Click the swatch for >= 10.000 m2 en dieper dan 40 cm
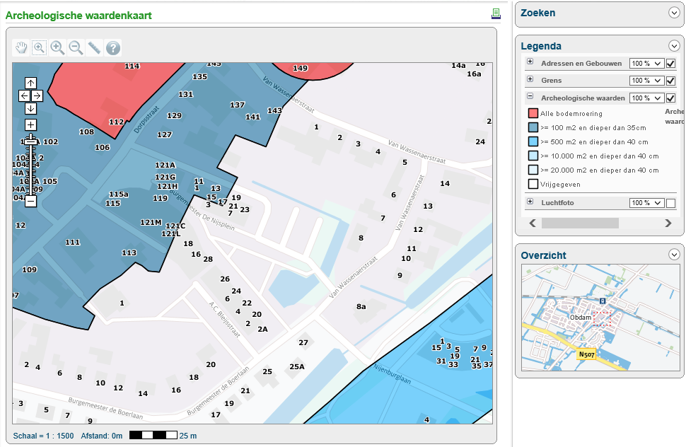The image size is (686, 447). pyautogui.click(x=533, y=156)
